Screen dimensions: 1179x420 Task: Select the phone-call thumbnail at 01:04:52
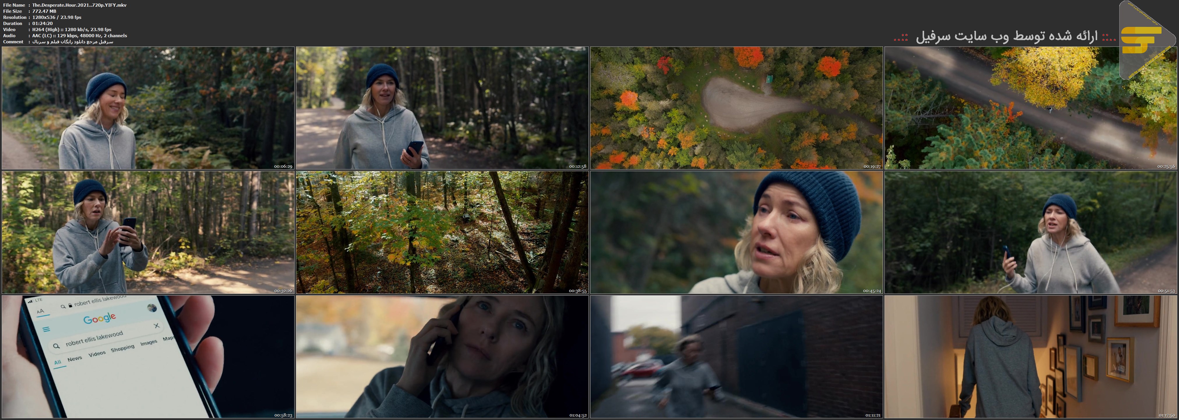[442, 357]
